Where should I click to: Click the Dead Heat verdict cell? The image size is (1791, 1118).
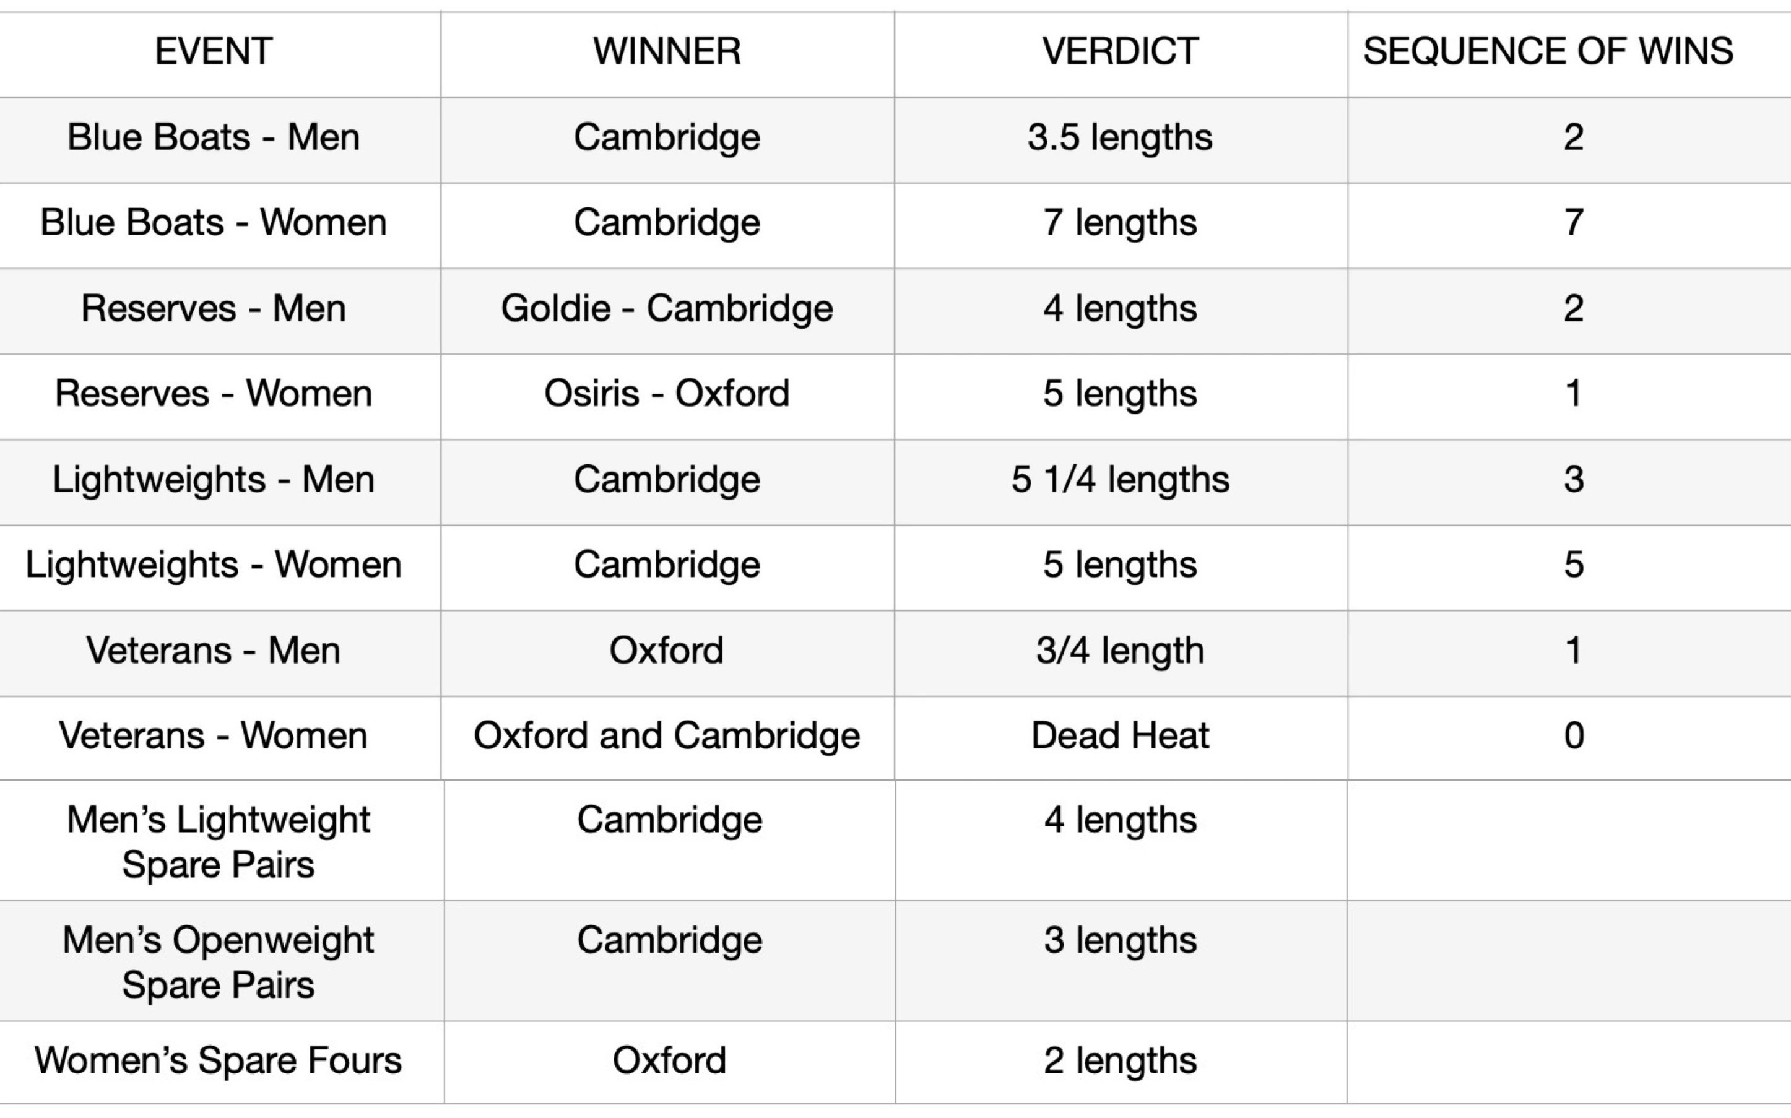1119,735
